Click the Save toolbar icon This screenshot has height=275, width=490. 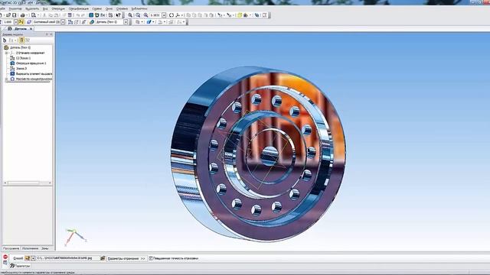(14, 15)
